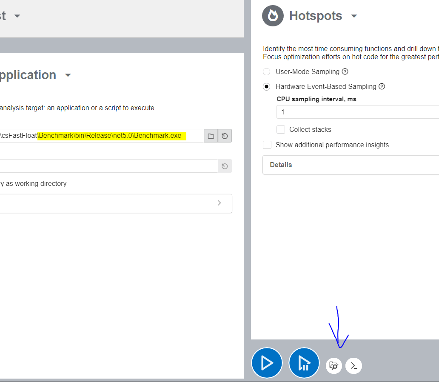Click the Hotspots flame icon
The height and width of the screenshot is (382, 439).
(x=273, y=16)
